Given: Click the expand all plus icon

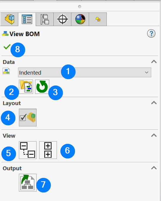Looking at the screenshot, I should pos(48,150).
